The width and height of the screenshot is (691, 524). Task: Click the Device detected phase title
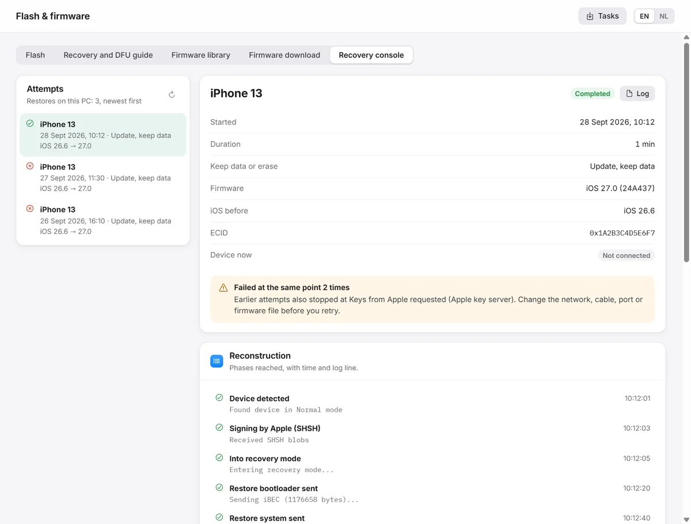[x=259, y=398]
